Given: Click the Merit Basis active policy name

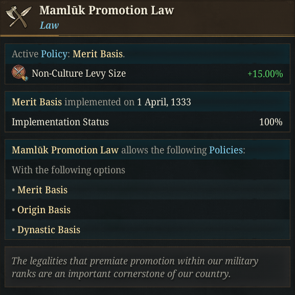Looking at the screenshot, I should click(x=98, y=54).
